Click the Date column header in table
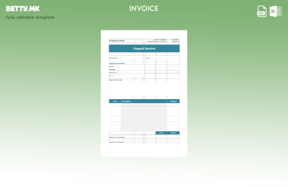This screenshot has width=288, height=187. coord(115,101)
